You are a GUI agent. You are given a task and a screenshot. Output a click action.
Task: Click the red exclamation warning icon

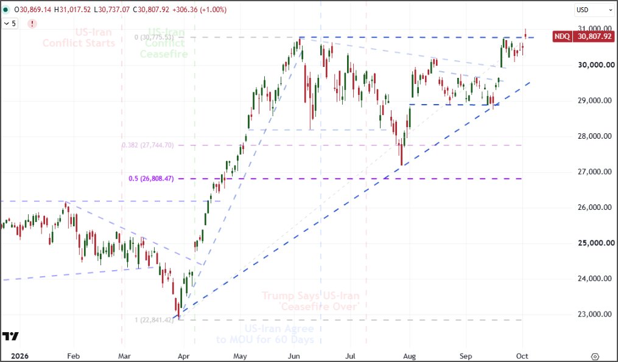pos(32,24)
